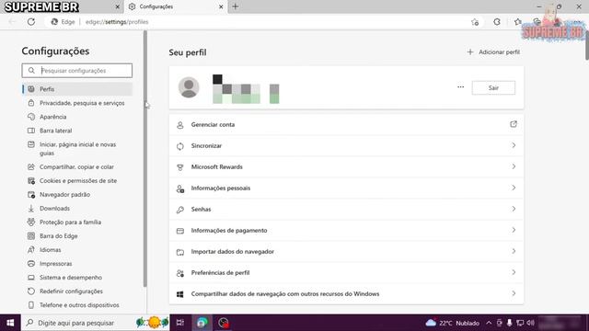Click the address bar URL edge://settings/profiles
Screen dimensions: 589x331
pos(117,22)
